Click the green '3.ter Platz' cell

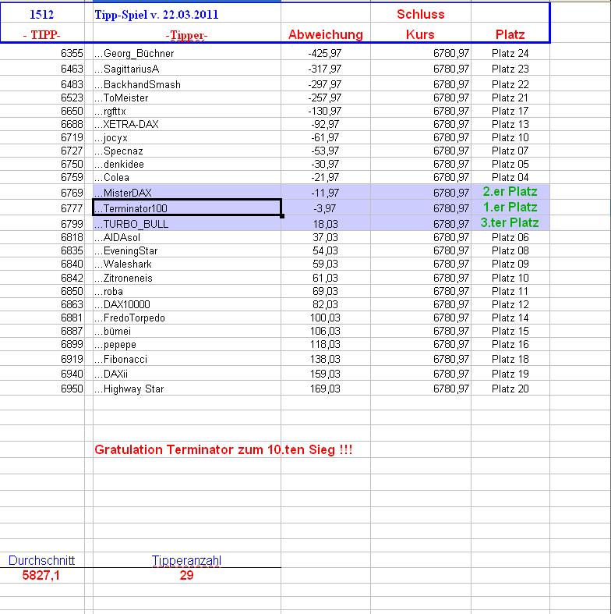pyautogui.click(x=510, y=223)
